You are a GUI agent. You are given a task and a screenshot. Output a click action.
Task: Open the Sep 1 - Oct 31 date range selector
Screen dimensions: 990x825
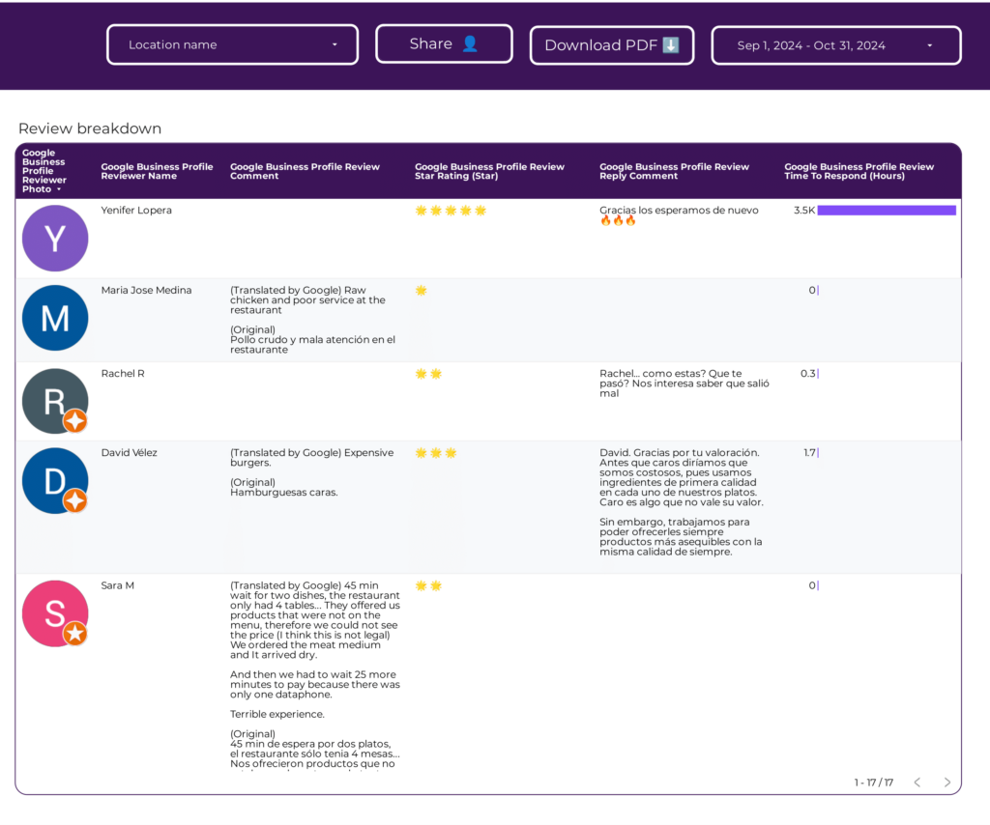(x=835, y=43)
